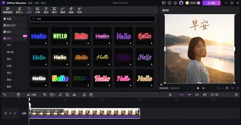Open the 1:1 aspect ratio dropdown
The height and width of the screenshot is (125, 241).
click(220, 88)
